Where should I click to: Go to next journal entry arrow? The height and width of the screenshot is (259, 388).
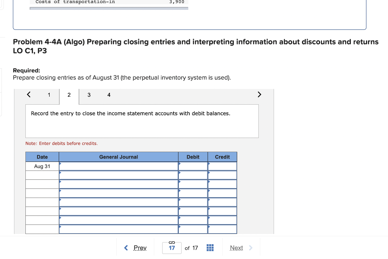259,94
